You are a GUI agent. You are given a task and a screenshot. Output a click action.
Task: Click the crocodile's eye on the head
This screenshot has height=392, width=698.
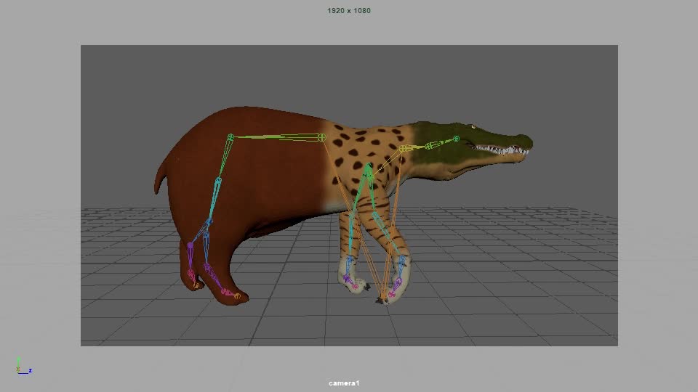(473, 128)
